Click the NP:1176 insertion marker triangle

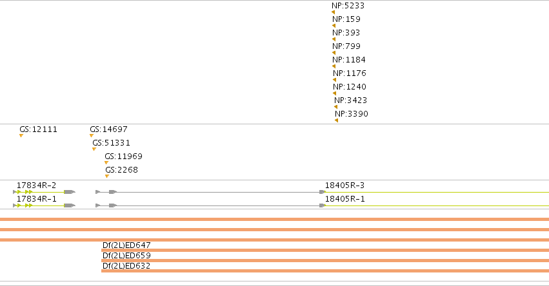[335, 80]
